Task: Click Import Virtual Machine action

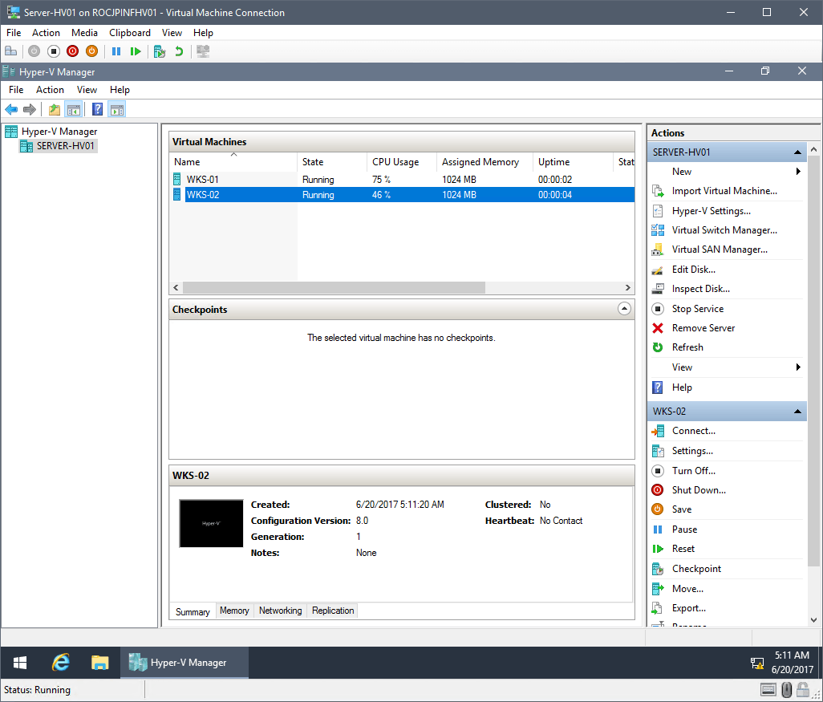Action: (x=724, y=191)
